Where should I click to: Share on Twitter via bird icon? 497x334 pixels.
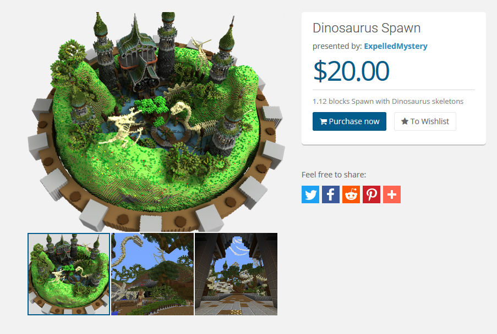click(310, 194)
